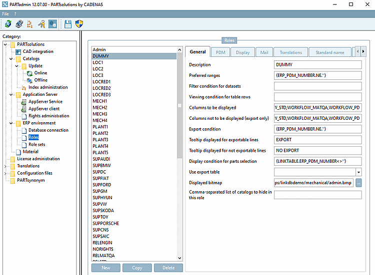The height and width of the screenshot is (275, 375).
Task: Click the Filter condition for datasets field
Action: click(318, 86)
